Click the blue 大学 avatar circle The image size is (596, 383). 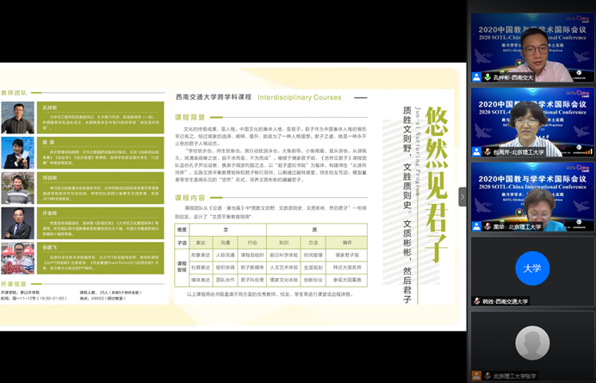531,268
